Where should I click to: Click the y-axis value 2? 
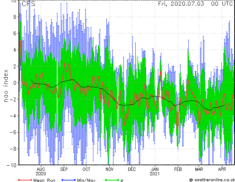tap(15, 66)
